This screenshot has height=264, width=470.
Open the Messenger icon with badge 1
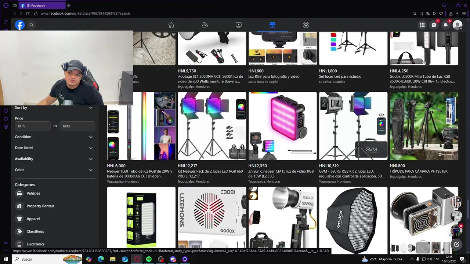point(434,25)
